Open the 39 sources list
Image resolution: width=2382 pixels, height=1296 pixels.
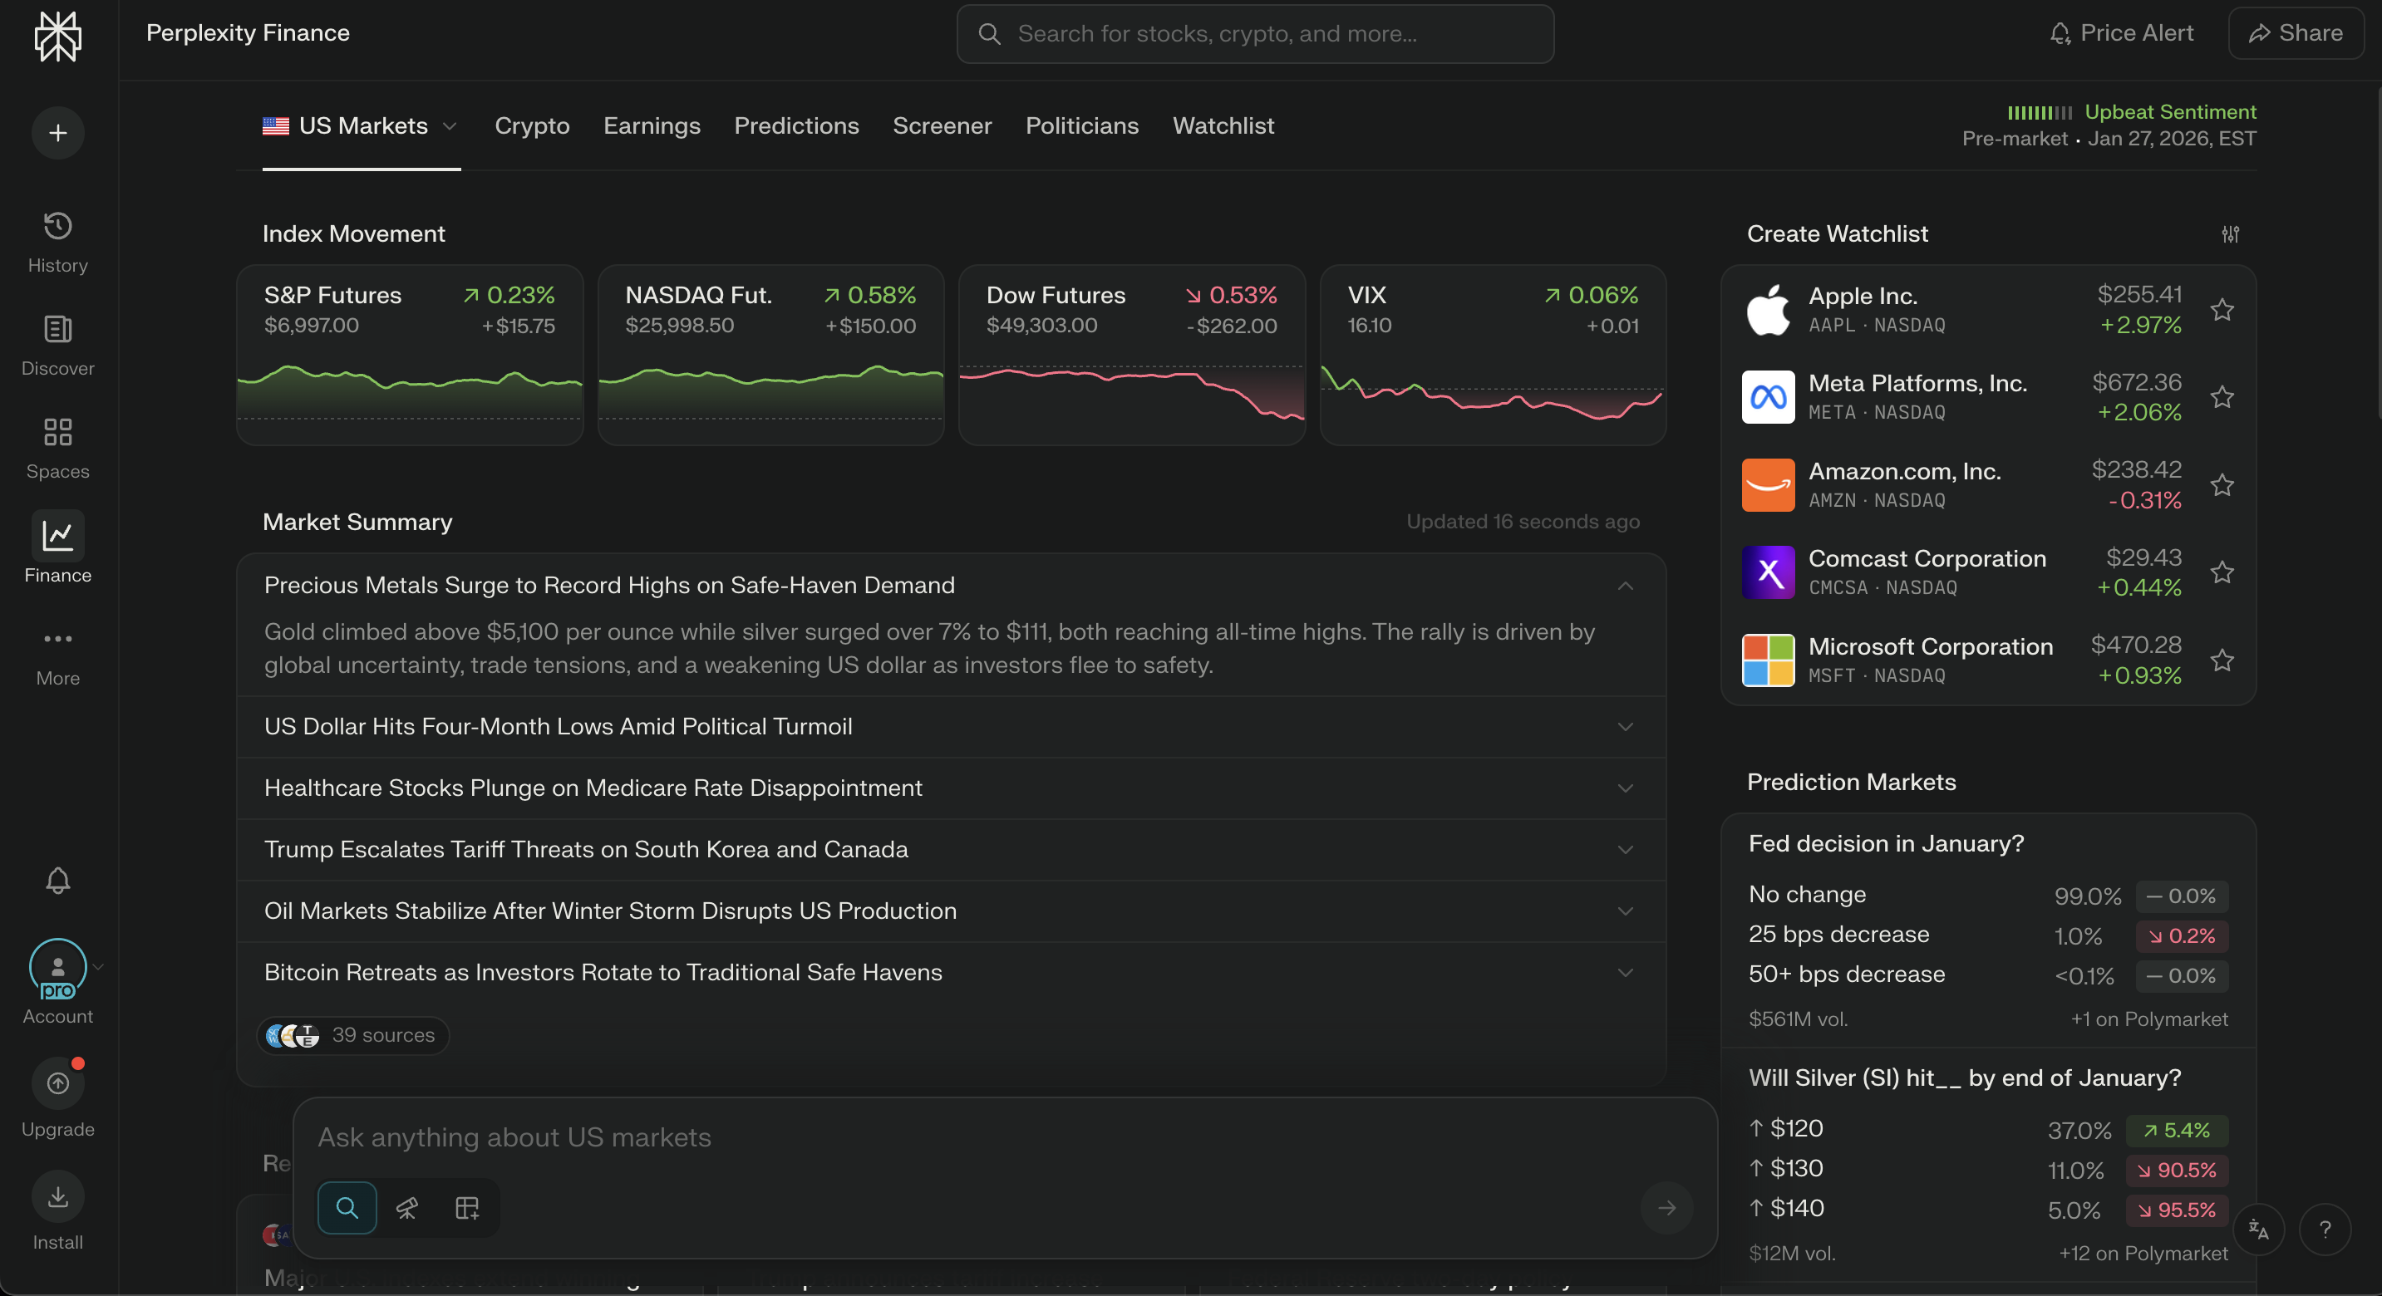(x=352, y=1035)
